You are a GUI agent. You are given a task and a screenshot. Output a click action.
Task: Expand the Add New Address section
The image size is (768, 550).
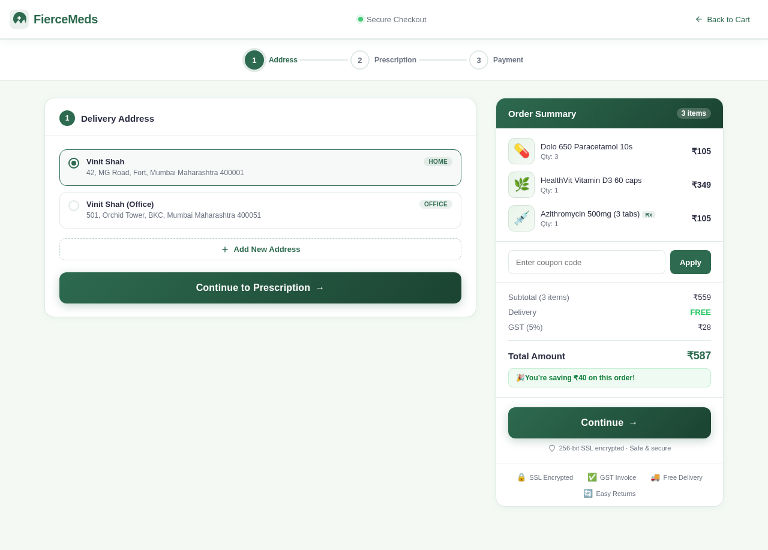pos(260,249)
